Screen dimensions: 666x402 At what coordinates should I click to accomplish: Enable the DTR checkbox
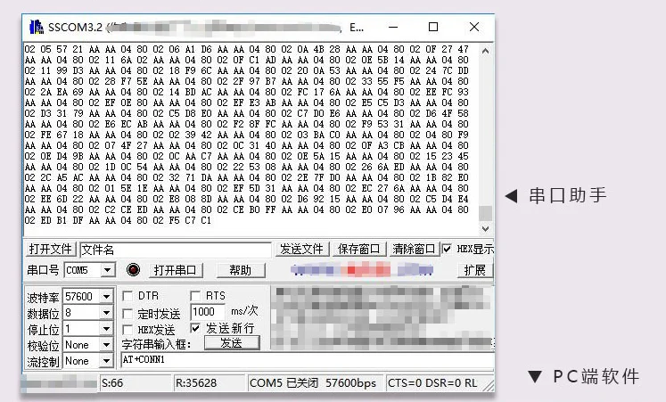(x=127, y=296)
